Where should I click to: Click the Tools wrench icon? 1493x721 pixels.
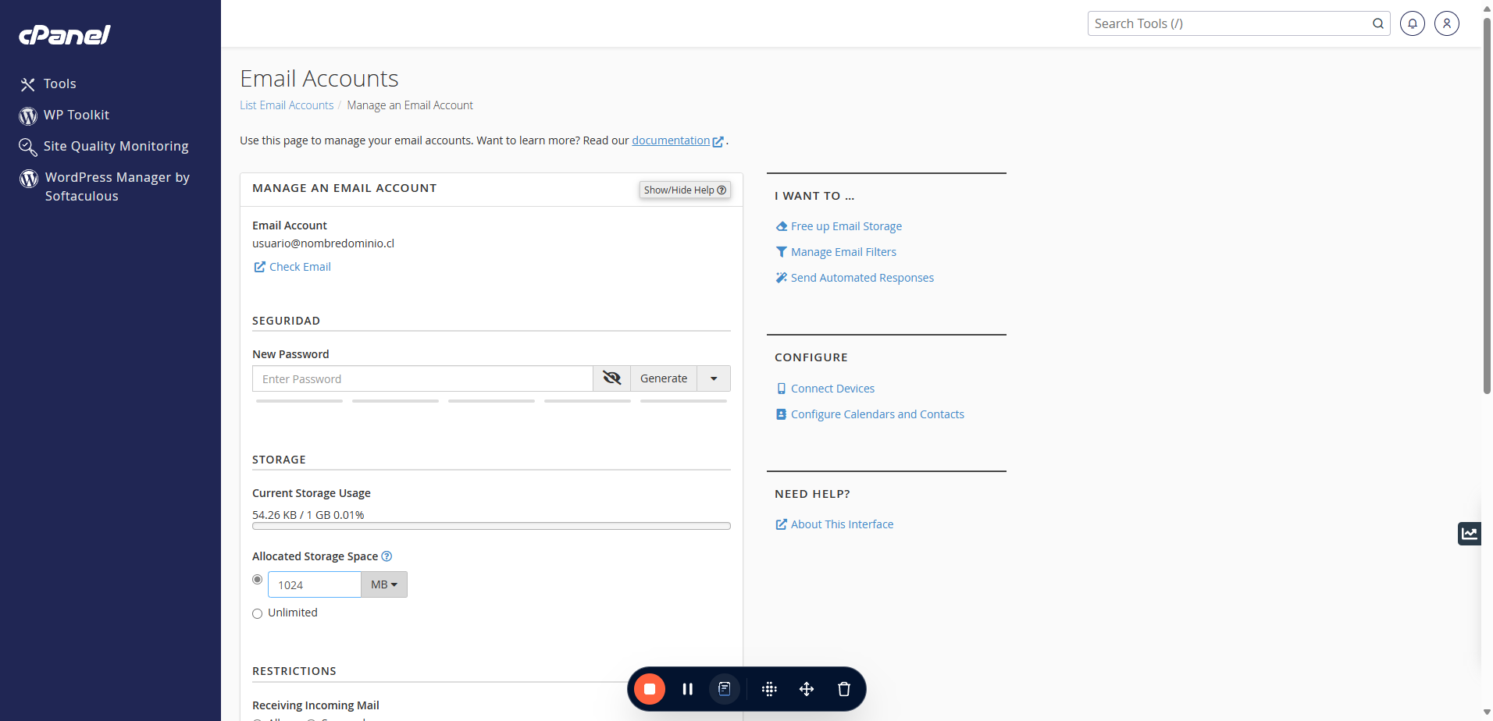tap(28, 84)
